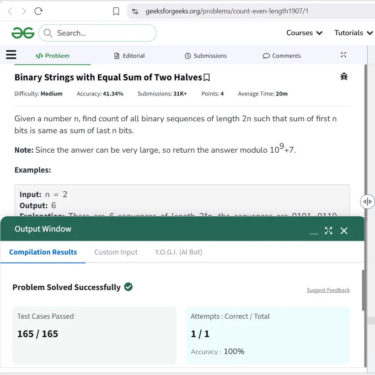Viewport: 375px width, 375px height.
Task: Open the Y.O.G.I. (AI Bot) tab
Action: 179,252
